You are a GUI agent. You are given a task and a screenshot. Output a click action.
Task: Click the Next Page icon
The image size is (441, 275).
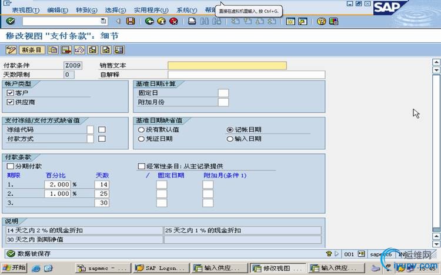click(x=259, y=21)
